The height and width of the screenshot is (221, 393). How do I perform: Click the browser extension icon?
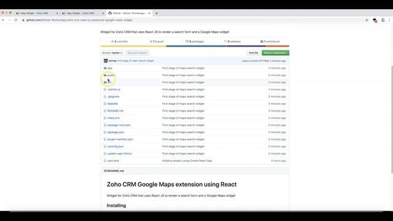pos(375,20)
